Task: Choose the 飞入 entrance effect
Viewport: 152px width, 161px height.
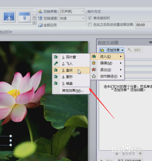Action: pos(71,64)
